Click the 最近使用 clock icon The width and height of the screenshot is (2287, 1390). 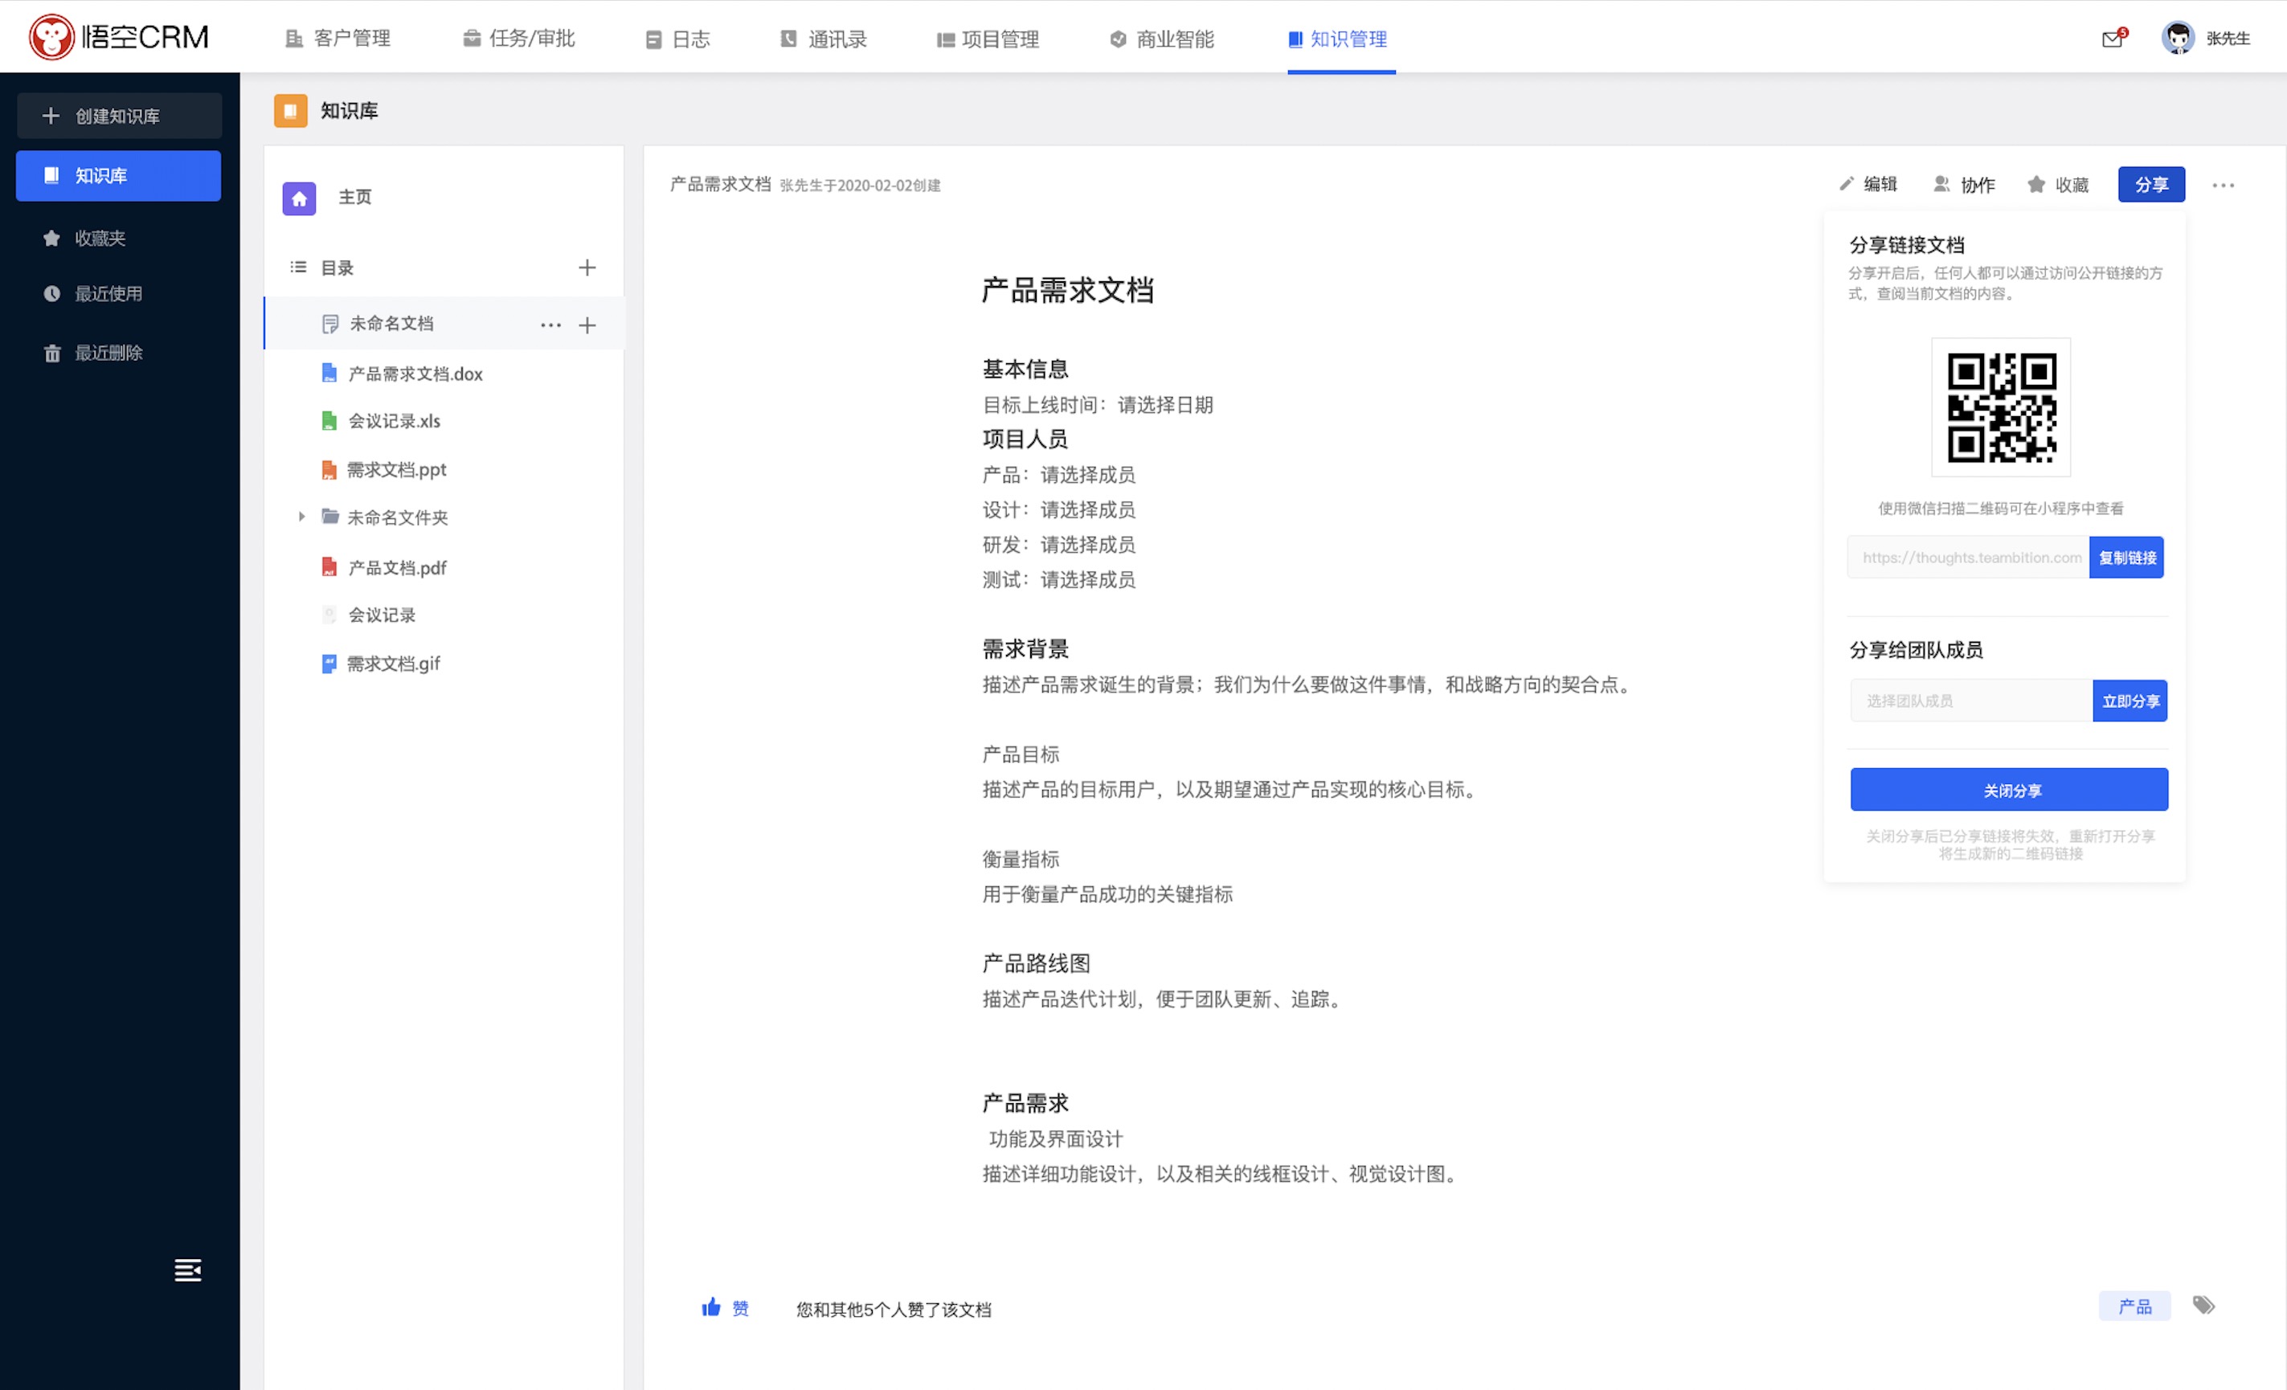[x=52, y=294]
